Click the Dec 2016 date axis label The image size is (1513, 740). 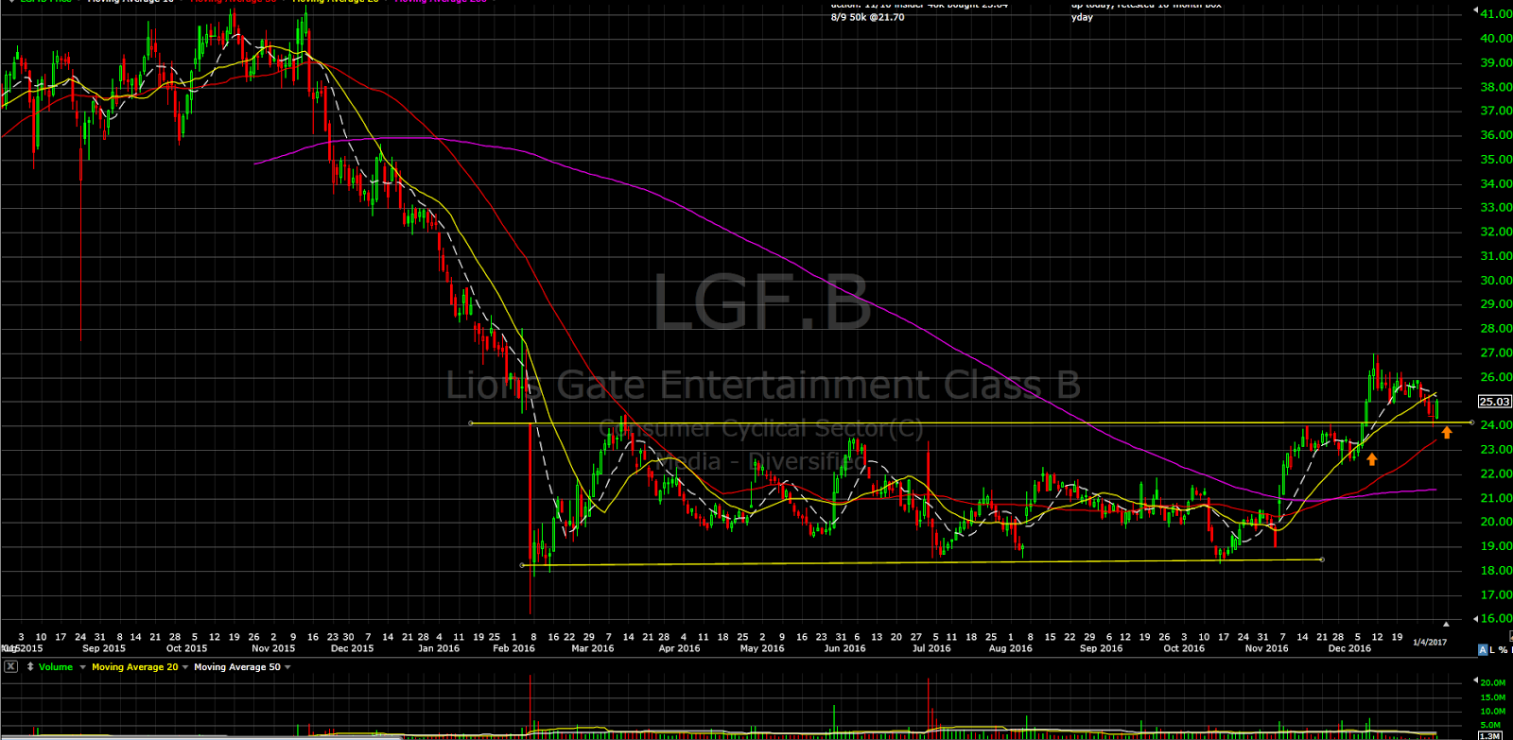pyautogui.click(x=1349, y=648)
